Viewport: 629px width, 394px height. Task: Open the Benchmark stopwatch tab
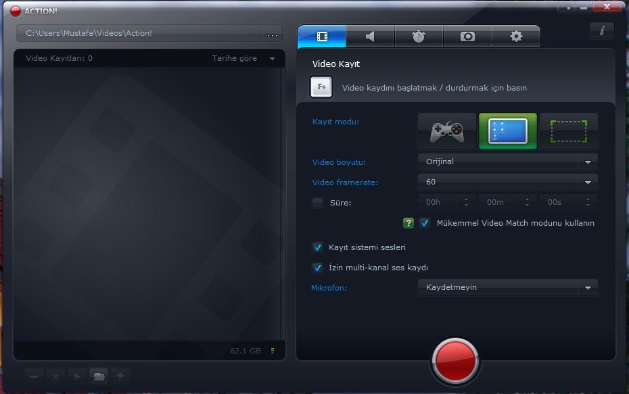tap(419, 36)
